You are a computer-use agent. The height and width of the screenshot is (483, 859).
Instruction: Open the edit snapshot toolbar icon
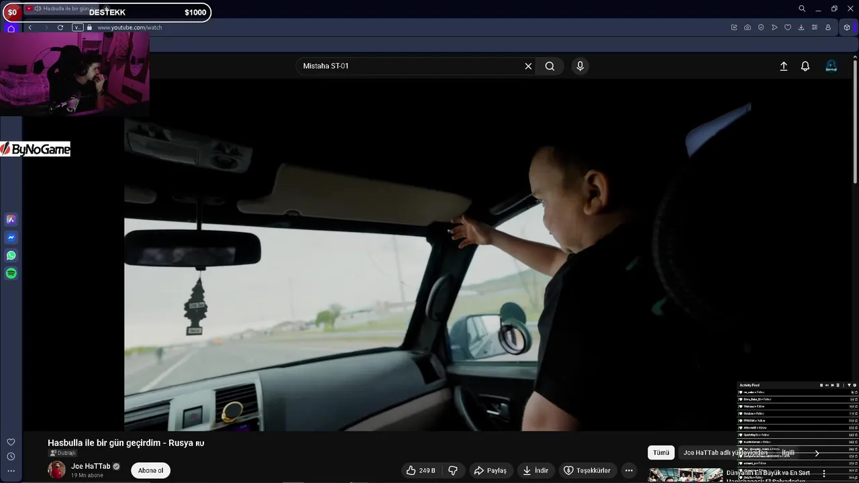[734, 28]
